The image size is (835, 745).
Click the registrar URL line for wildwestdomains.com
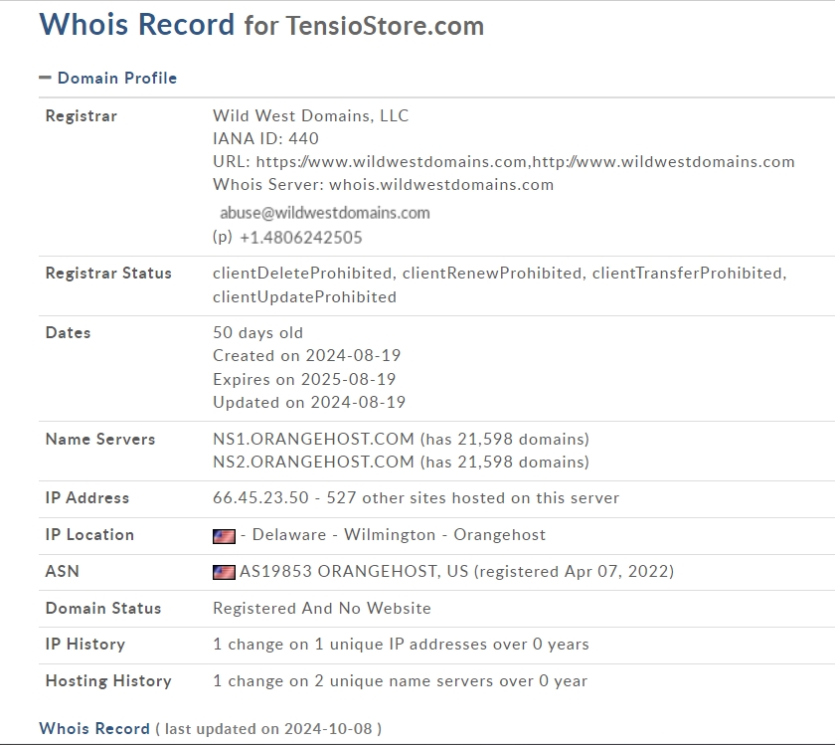click(x=504, y=161)
